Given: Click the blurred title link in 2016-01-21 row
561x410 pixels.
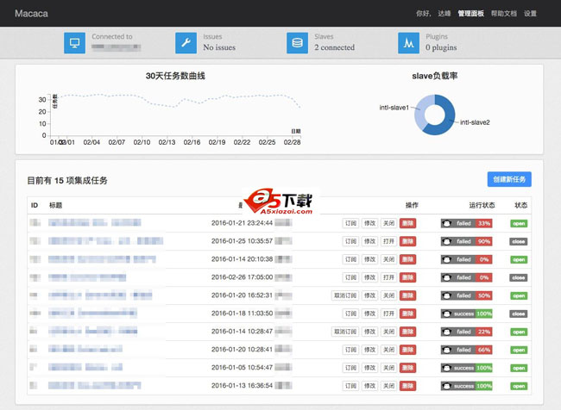Looking at the screenshot, I should 94,223.
